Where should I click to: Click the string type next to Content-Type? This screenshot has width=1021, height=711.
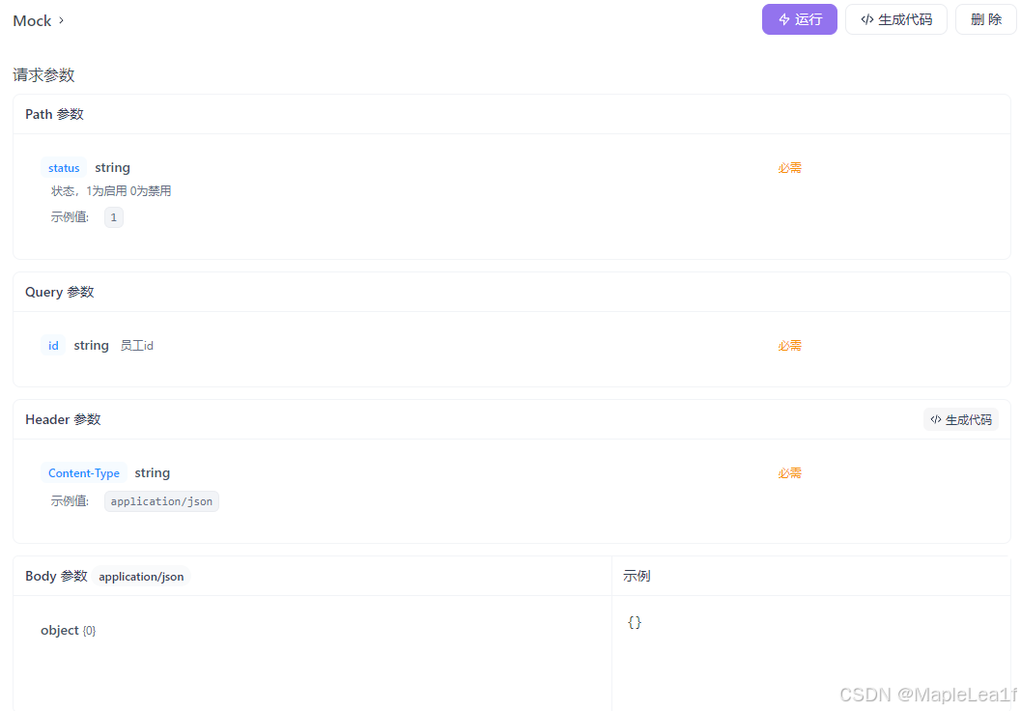pos(153,473)
